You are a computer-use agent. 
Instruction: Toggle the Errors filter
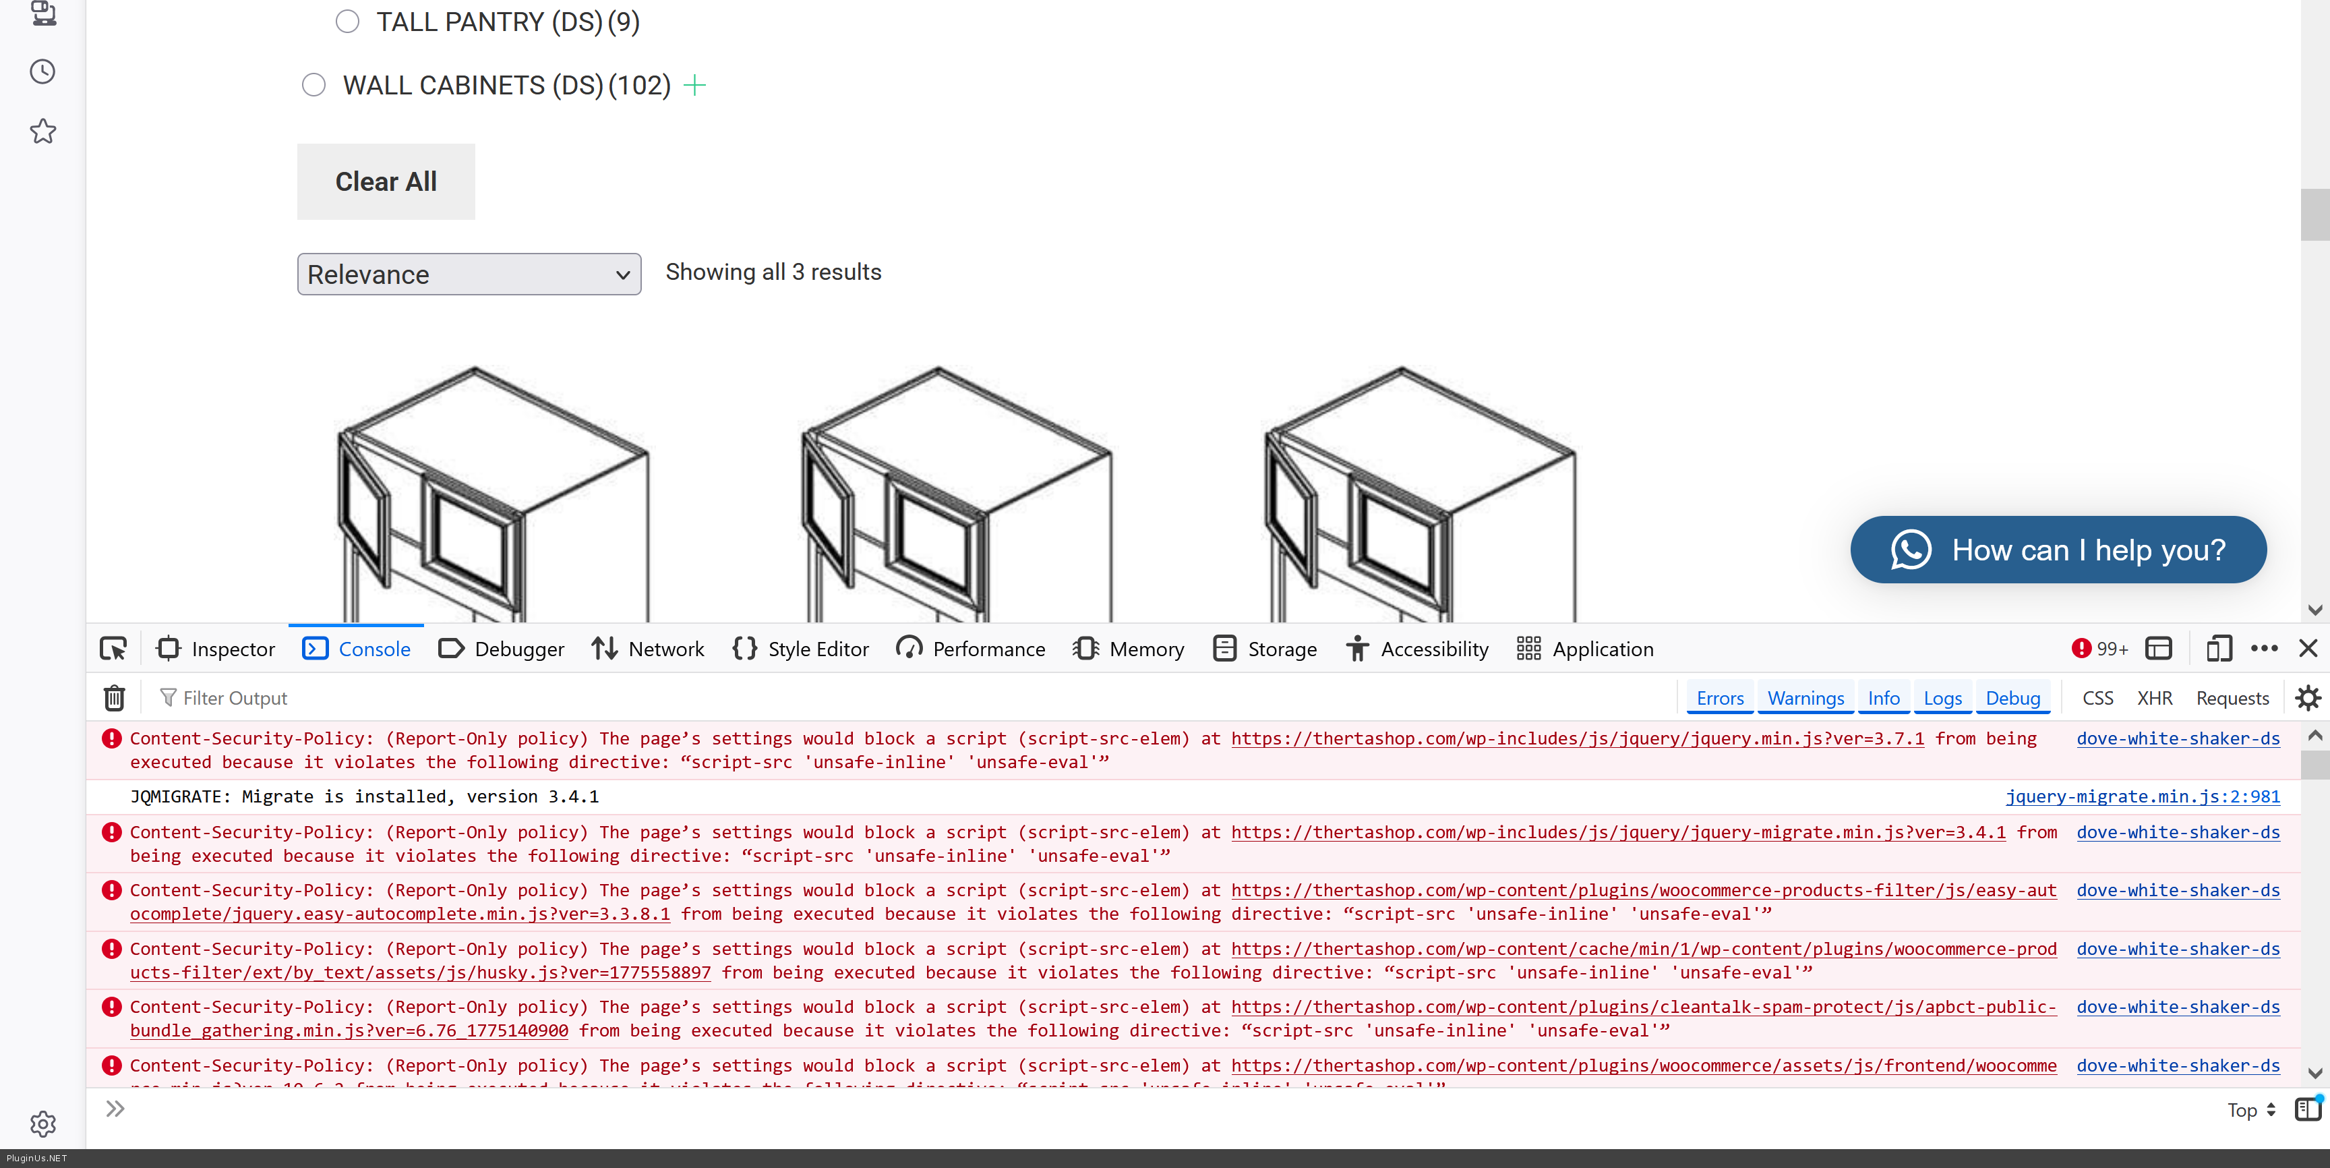[x=1719, y=697]
